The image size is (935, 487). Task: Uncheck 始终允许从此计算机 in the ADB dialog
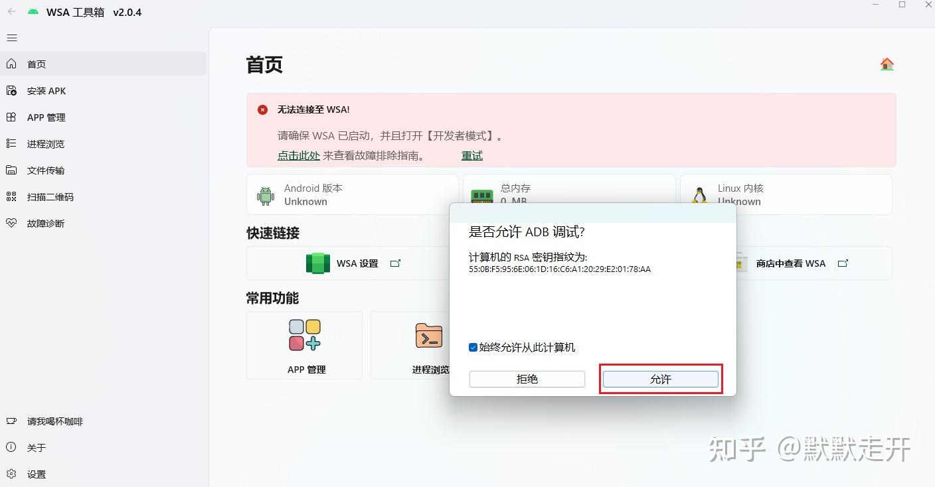click(473, 347)
